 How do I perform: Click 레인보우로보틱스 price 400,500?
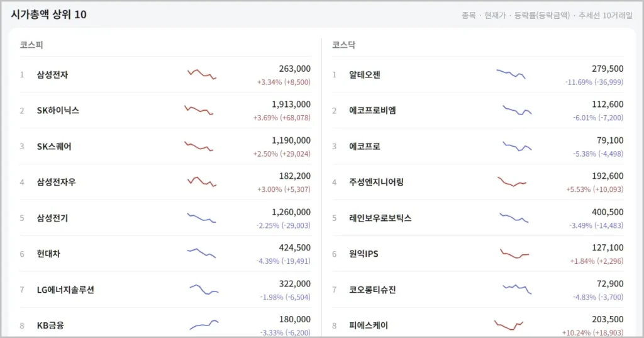pyautogui.click(x=608, y=212)
